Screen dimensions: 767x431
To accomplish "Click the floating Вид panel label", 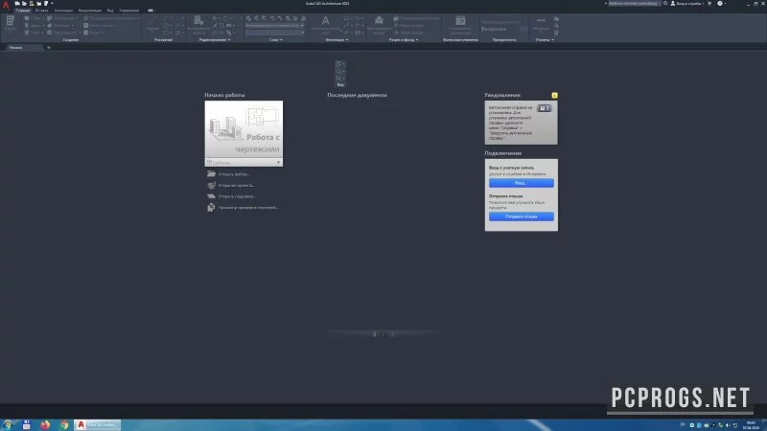I will pyautogui.click(x=340, y=85).
